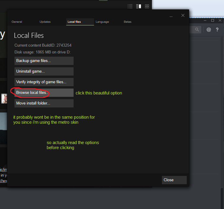Click the @ icon in background window
The width and height of the screenshot is (224, 209).
click(209, 30)
